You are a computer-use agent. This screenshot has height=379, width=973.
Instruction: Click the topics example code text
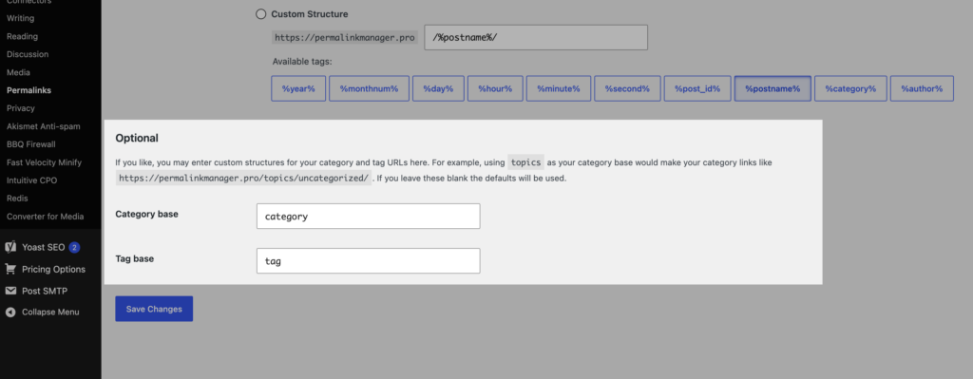tap(526, 162)
